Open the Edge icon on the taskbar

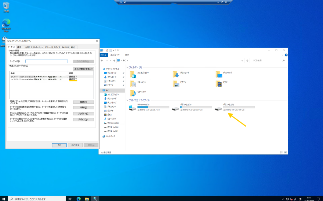point(79,199)
